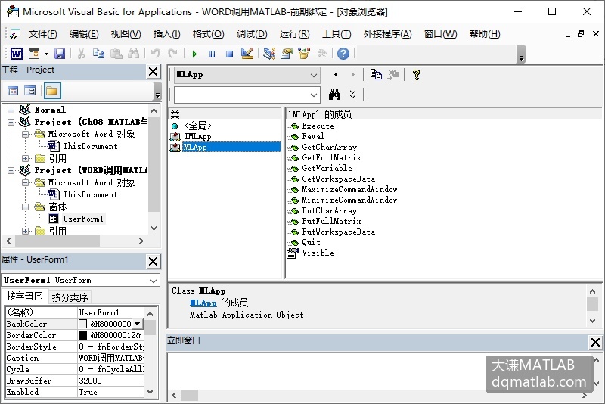605x404 pixels.
Task: Open Project Explorer toolbar icon
Action: [x=269, y=54]
